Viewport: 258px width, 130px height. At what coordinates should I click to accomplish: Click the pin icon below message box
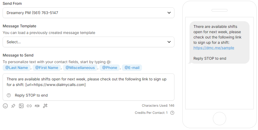(13, 106)
